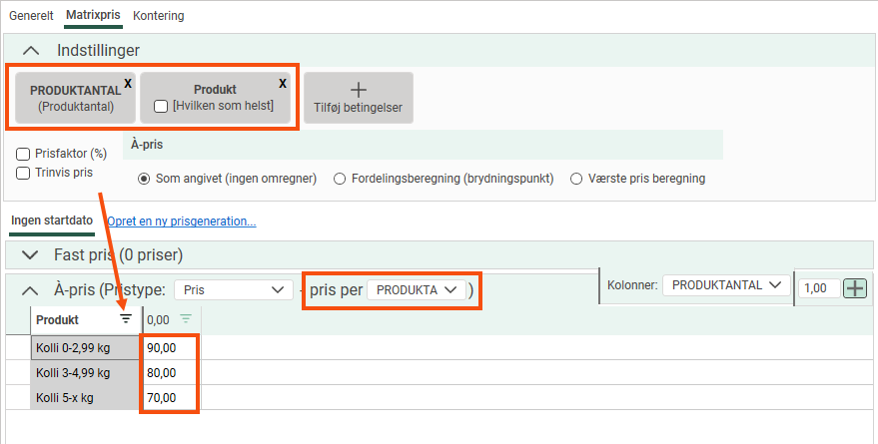Open the Pristype dropdown showing Pris

[231, 289]
